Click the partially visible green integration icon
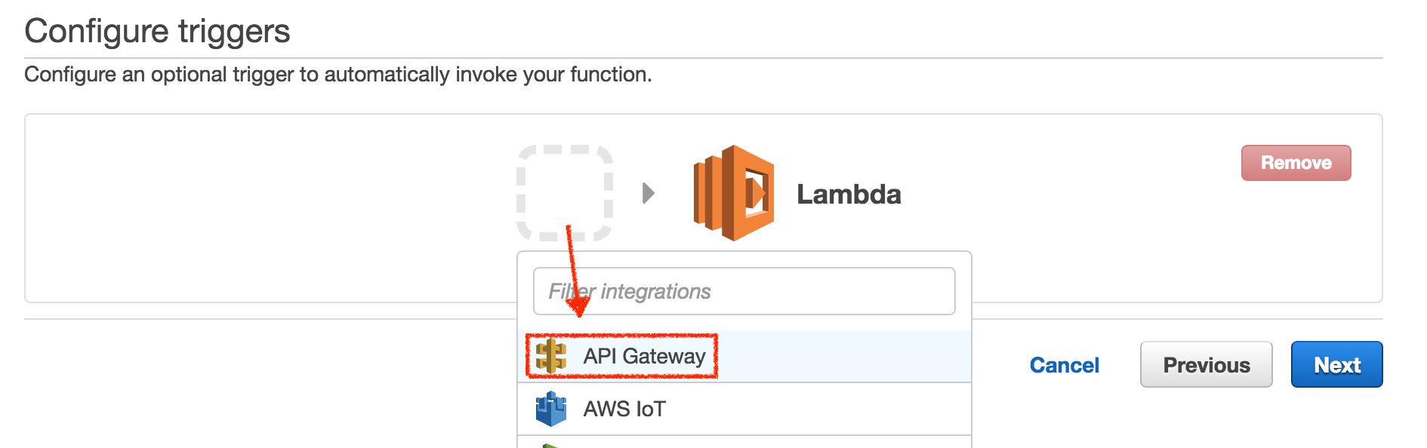The width and height of the screenshot is (1427, 448). click(551, 445)
